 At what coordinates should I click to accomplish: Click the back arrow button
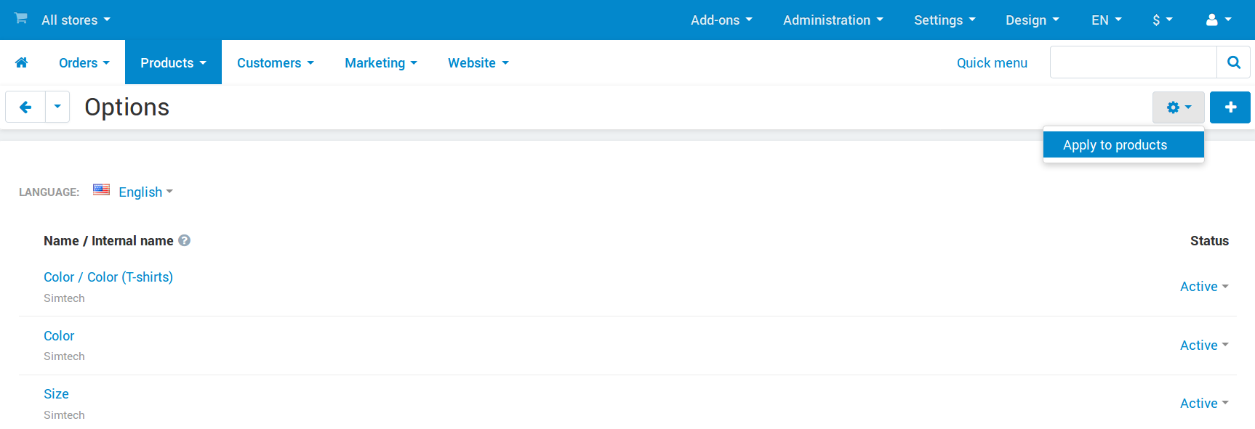click(x=25, y=107)
